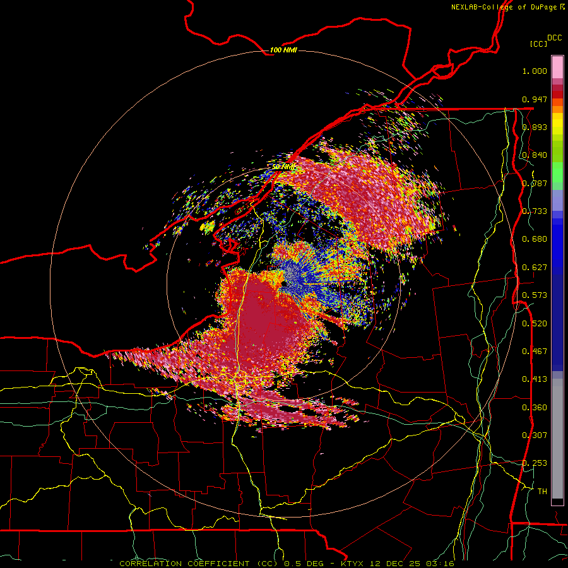Select the 0.467 value on the color scale
This screenshot has width=568, height=568.
point(535,352)
